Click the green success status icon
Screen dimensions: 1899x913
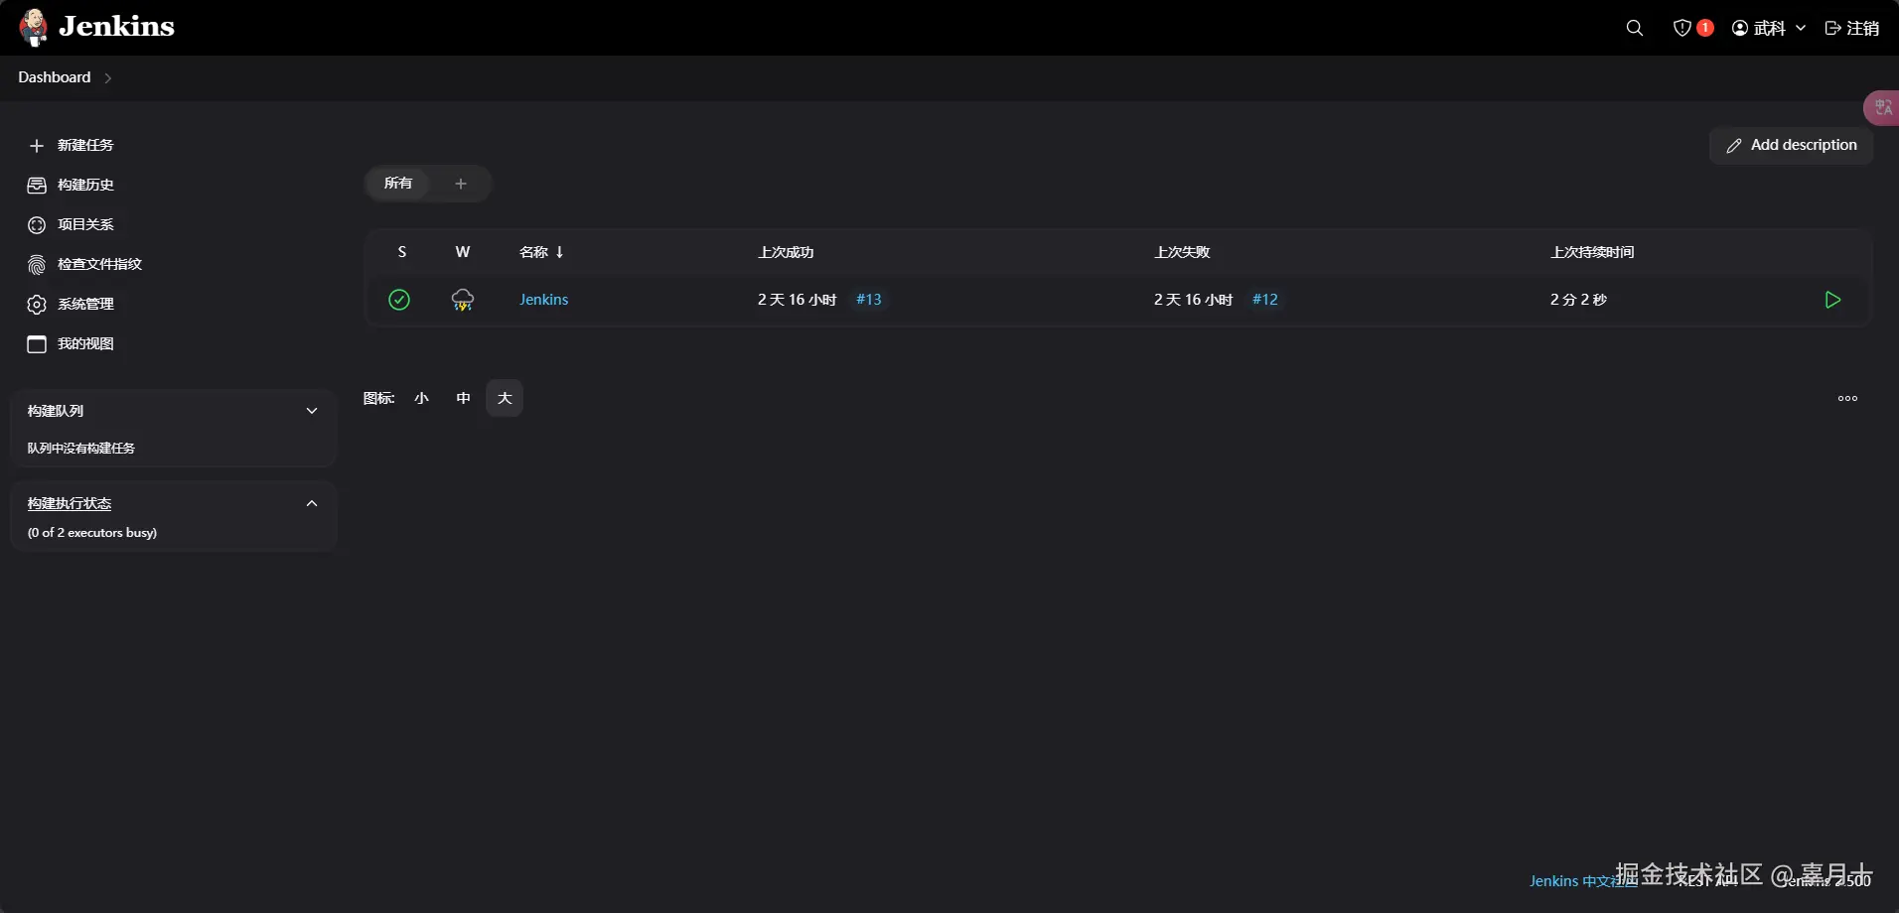point(399,300)
